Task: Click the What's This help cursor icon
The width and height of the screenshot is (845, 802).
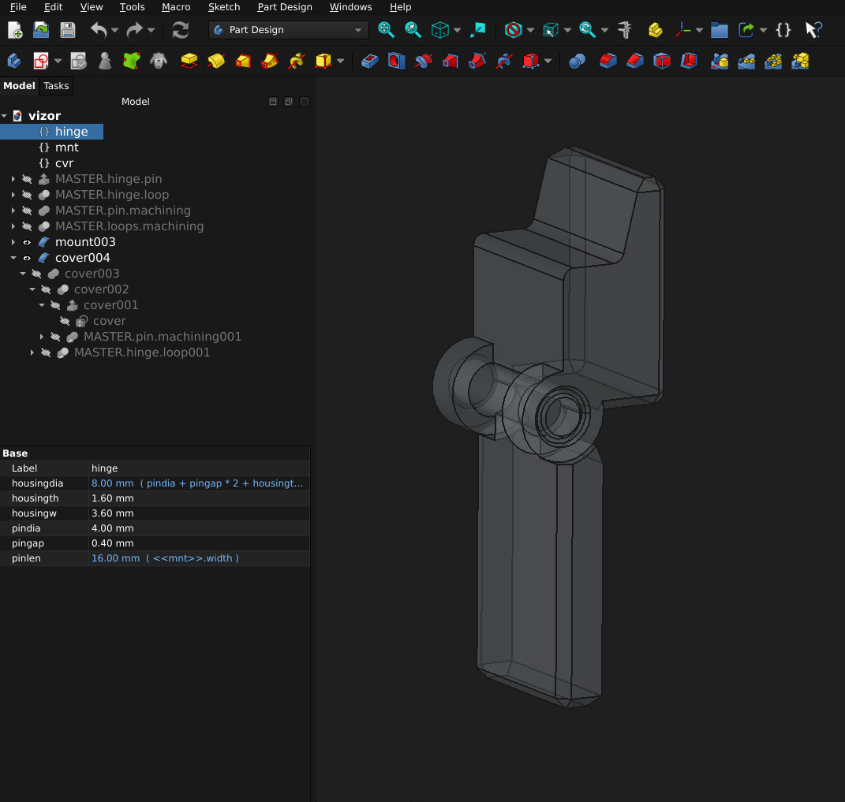Action: coord(813,30)
